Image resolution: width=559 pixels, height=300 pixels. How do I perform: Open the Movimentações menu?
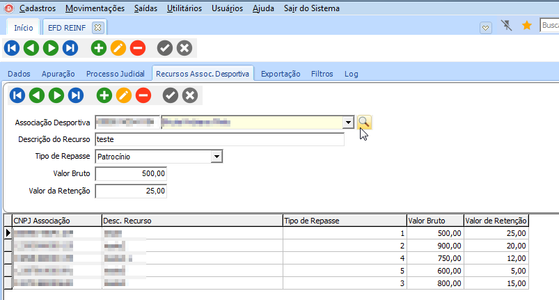(x=95, y=8)
